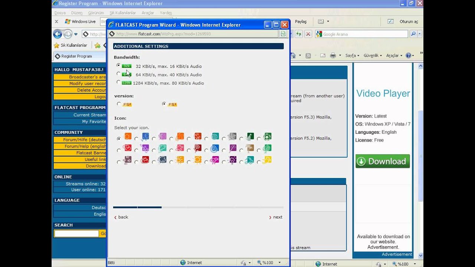This screenshot has width=475, height=267.
Task: Open Araçlar dropdown in command bar
Action: pyautogui.click(x=394, y=56)
